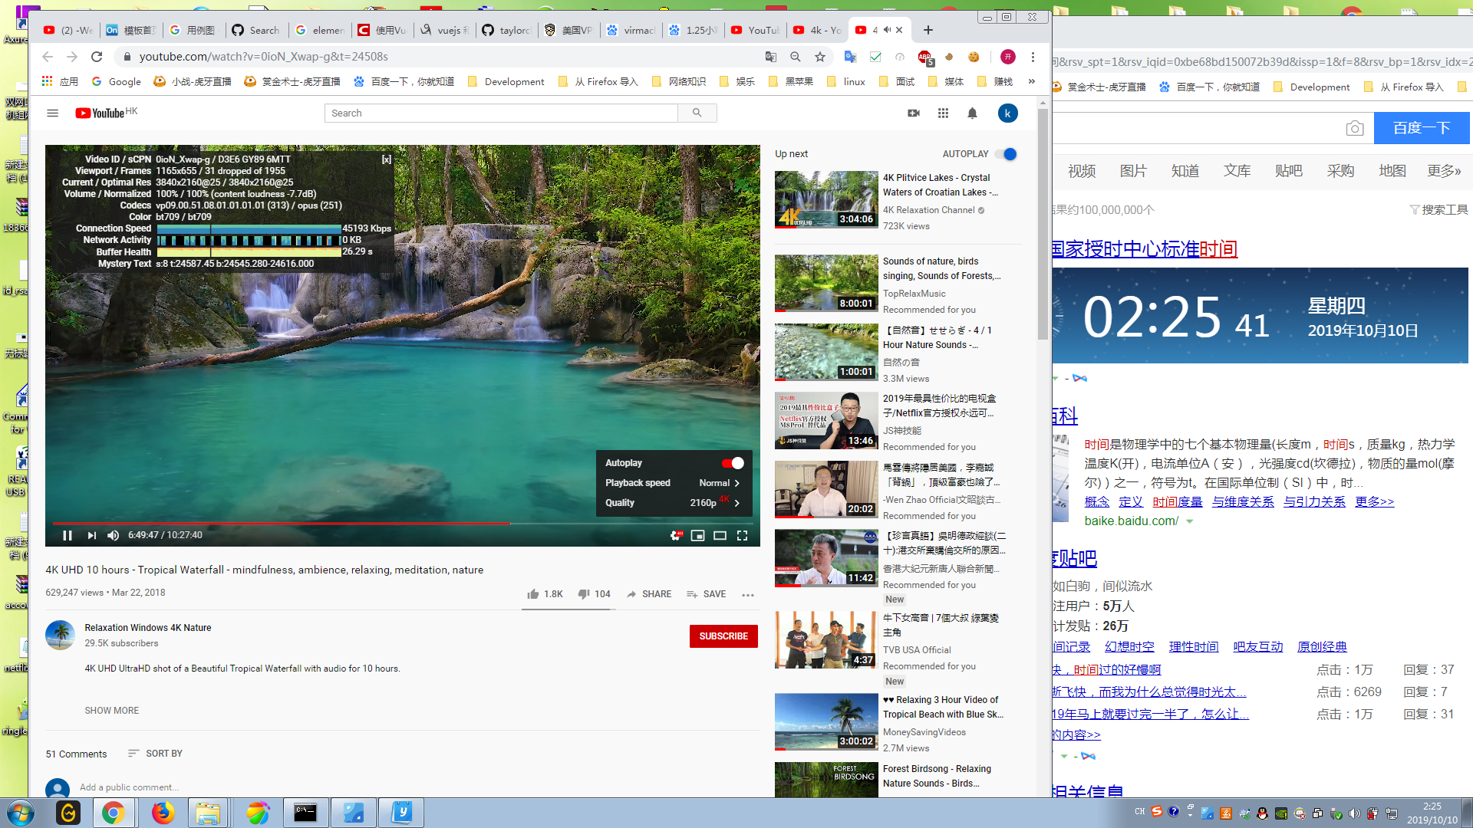Mute the video volume
Image resolution: width=1473 pixels, height=828 pixels.
(114, 535)
